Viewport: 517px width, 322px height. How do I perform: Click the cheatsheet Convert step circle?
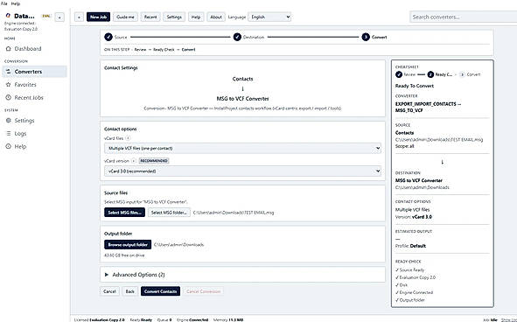[x=462, y=74]
